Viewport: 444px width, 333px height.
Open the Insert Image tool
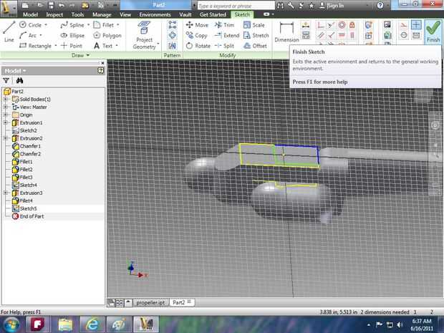[x=387, y=25]
